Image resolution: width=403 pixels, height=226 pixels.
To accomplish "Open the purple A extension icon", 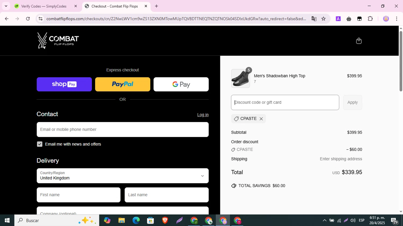I will [338, 19].
